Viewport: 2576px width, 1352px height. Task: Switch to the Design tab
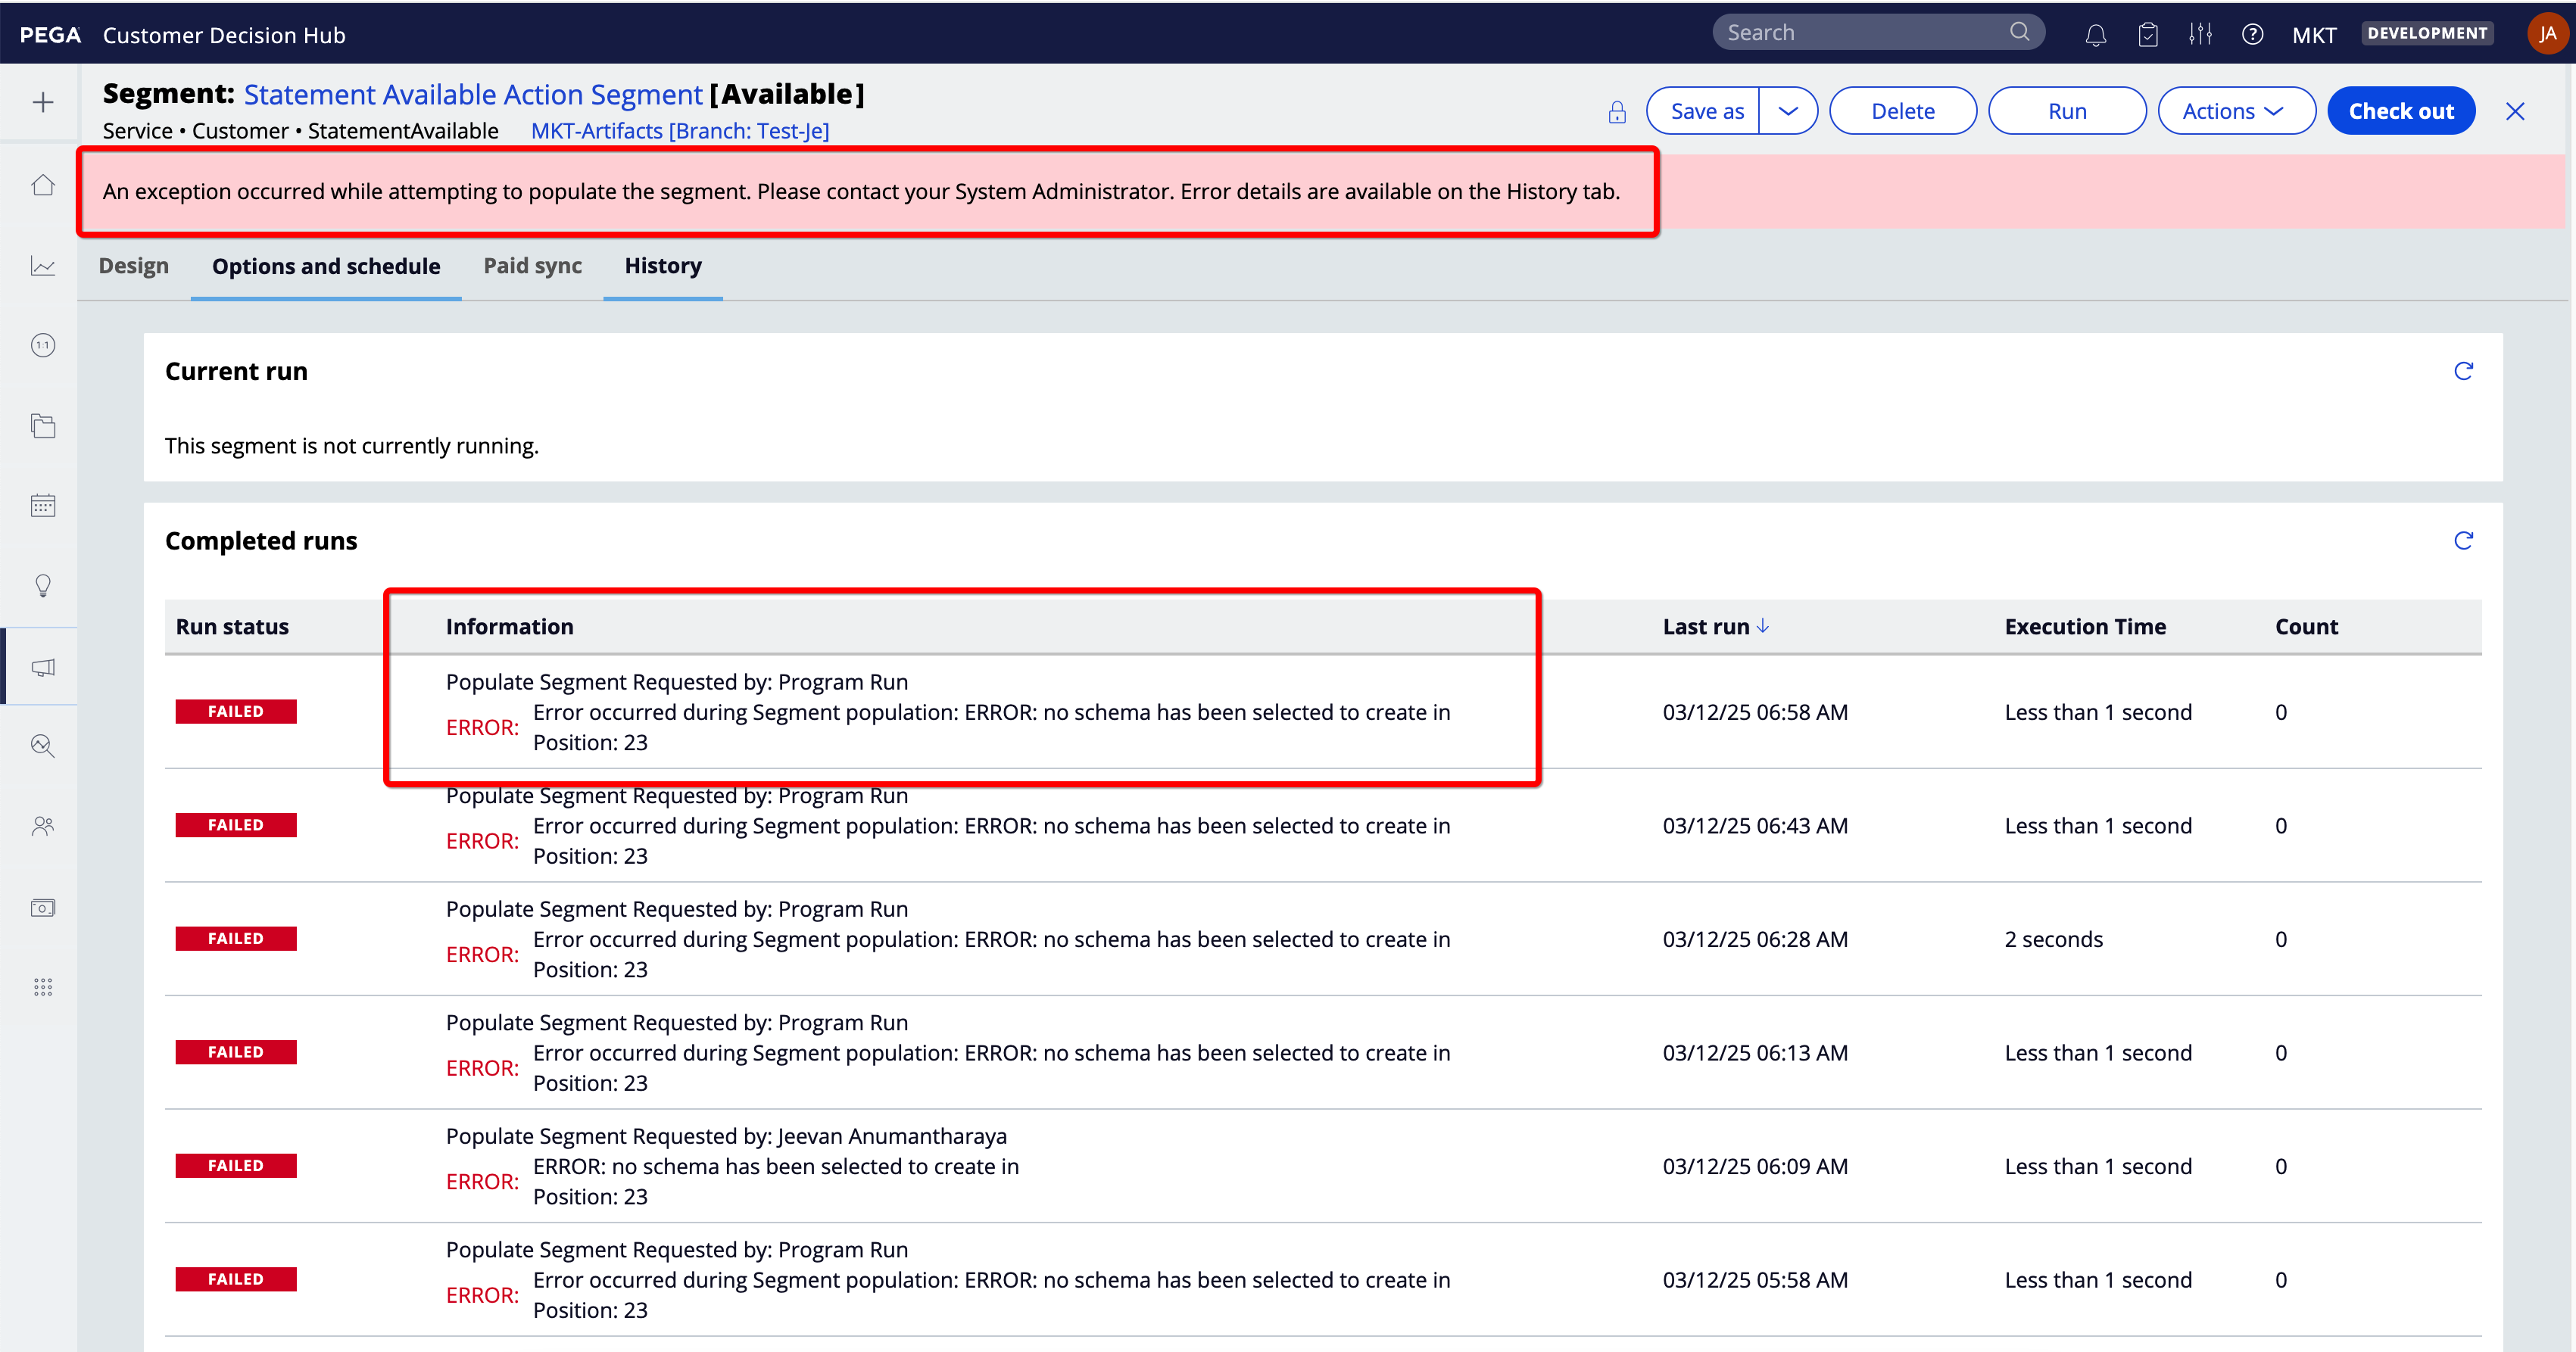tap(134, 266)
